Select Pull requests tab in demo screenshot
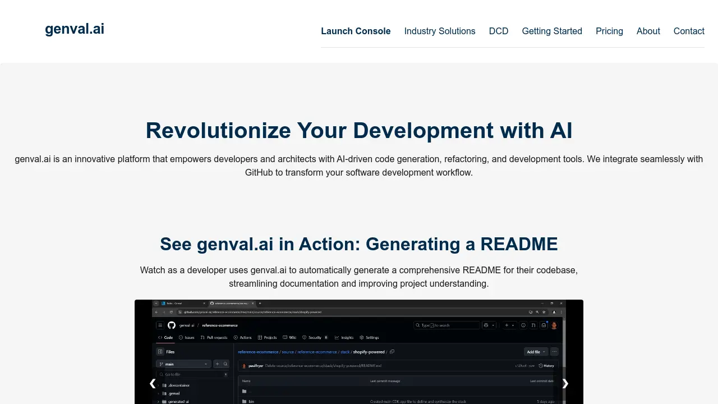This screenshot has height=404, width=718. click(x=214, y=338)
